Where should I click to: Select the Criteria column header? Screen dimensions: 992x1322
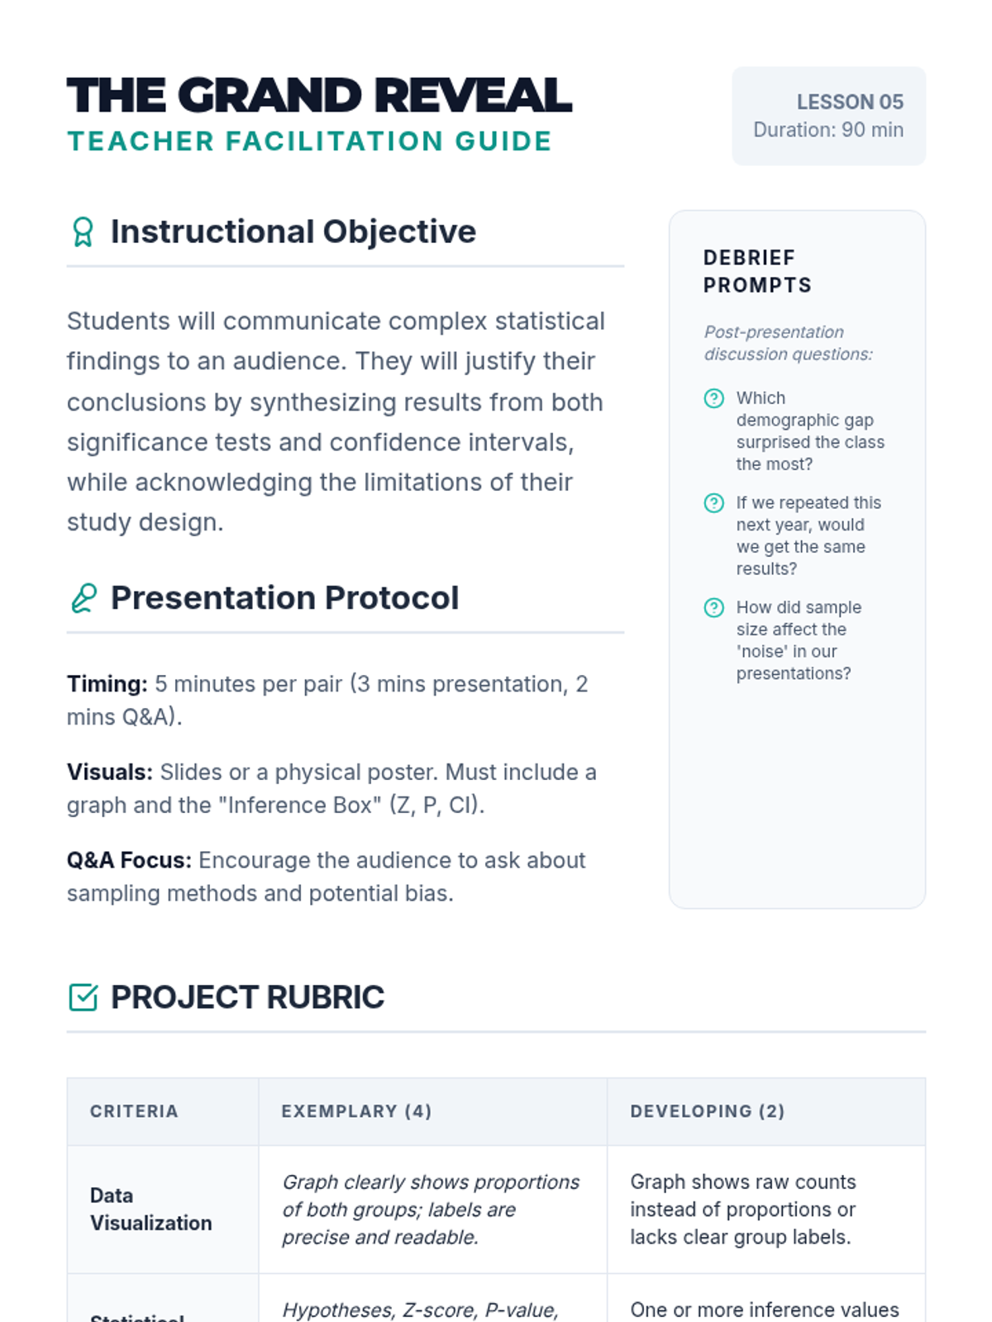tap(134, 1111)
